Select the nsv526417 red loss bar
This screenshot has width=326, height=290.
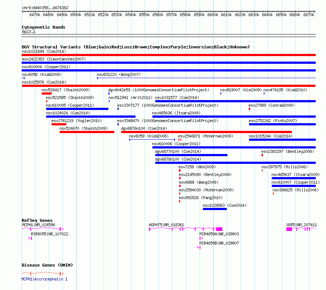point(47,93)
